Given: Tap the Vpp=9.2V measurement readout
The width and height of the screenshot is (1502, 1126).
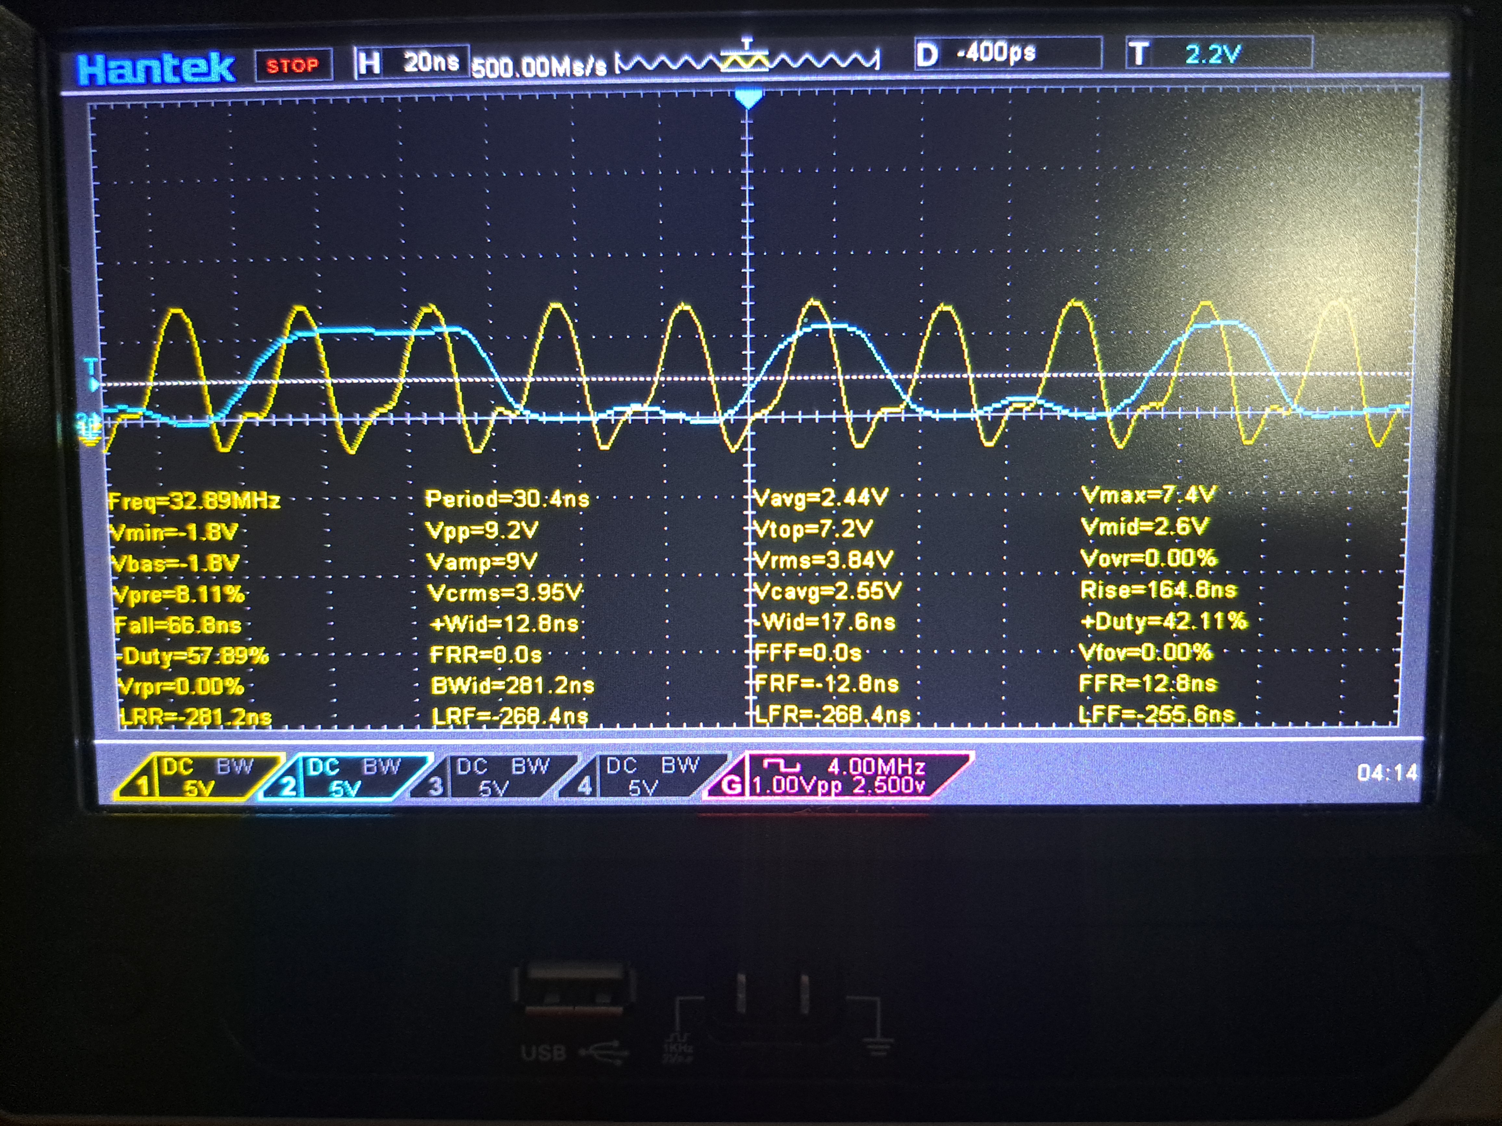Looking at the screenshot, I should pyautogui.click(x=481, y=530).
